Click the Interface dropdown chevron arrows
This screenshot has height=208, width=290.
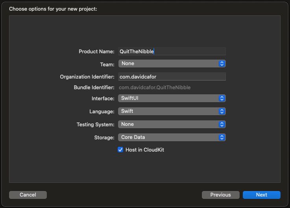(x=222, y=98)
